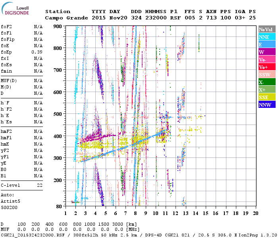278x238 pixels.
Task: Click the 10 MHz frequency axis label
Action: [x=156, y=213]
